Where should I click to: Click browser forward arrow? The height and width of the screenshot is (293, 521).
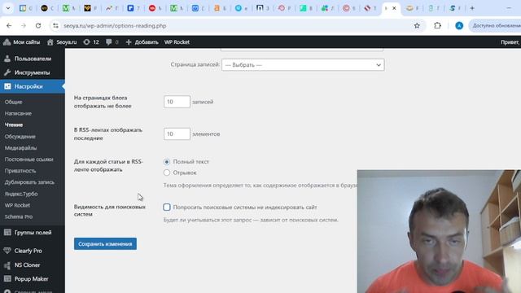[x=24, y=25]
